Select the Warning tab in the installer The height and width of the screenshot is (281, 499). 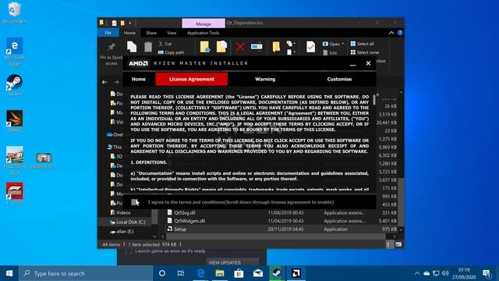[265, 79]
